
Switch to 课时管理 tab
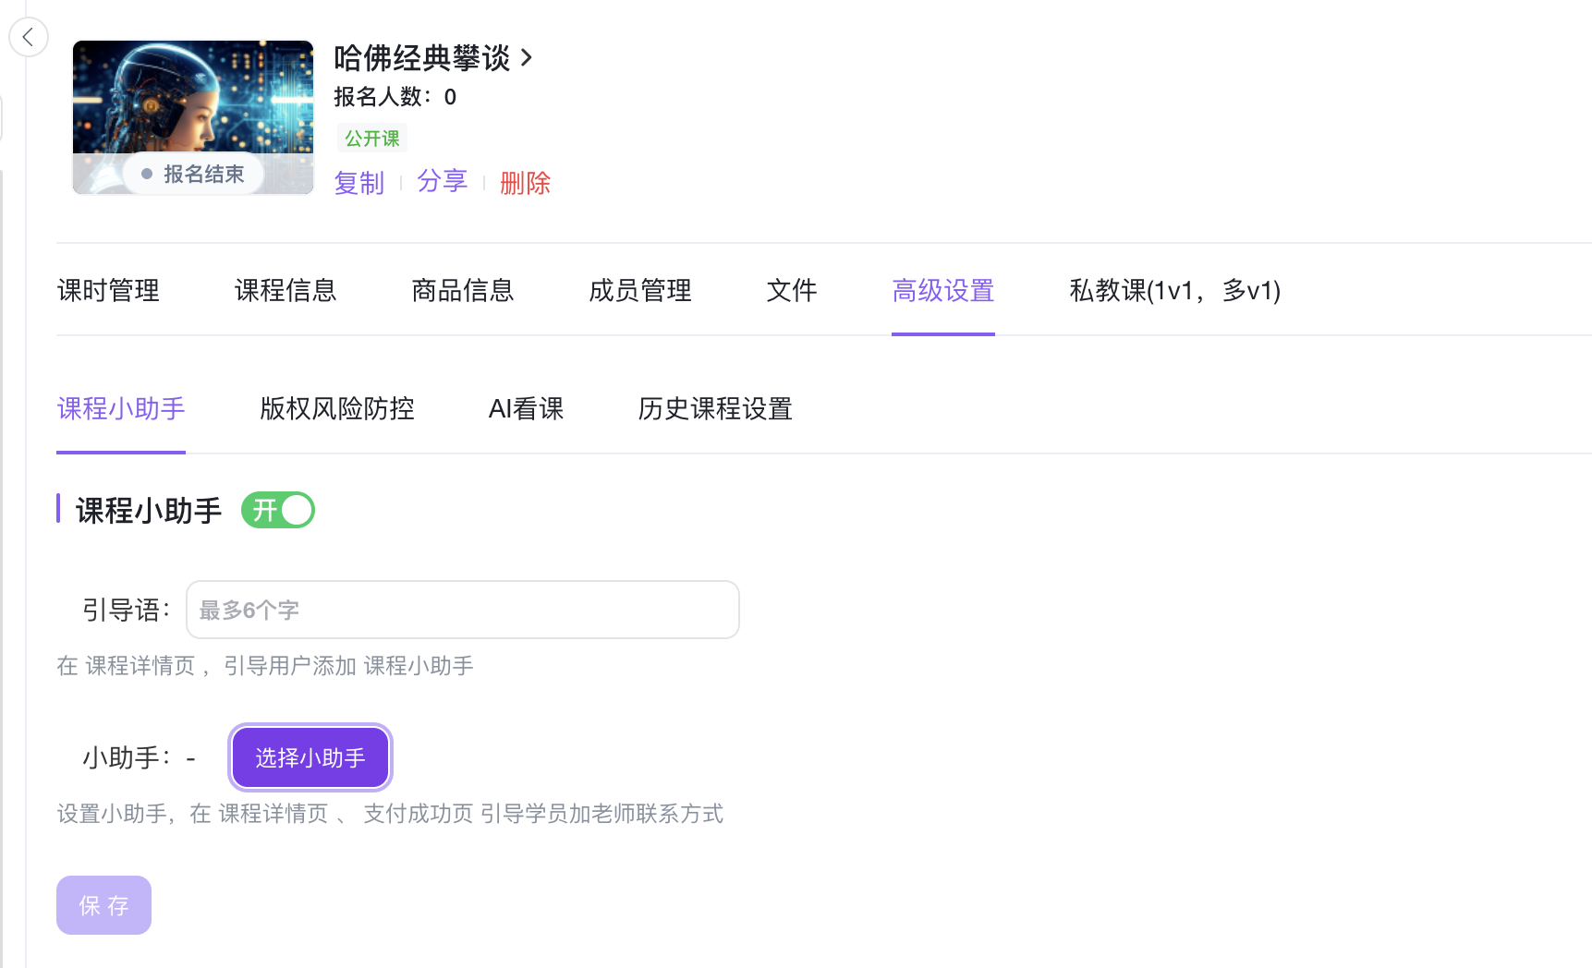(108, 290)
